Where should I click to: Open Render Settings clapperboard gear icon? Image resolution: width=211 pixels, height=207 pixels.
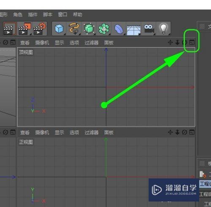point(40,29)
